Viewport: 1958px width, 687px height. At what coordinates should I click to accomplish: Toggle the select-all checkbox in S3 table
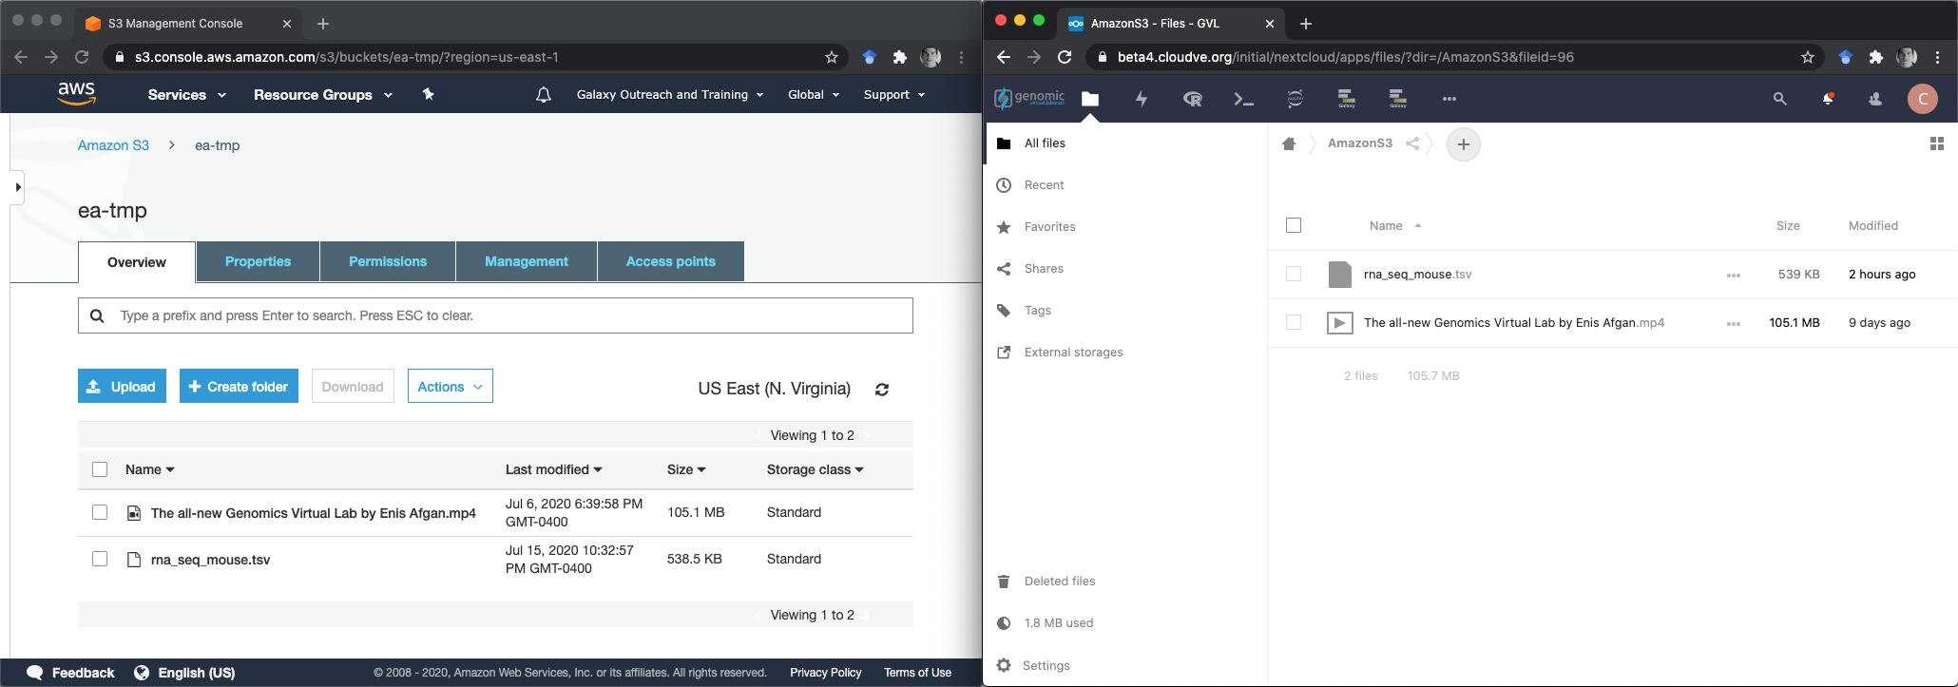100,469
